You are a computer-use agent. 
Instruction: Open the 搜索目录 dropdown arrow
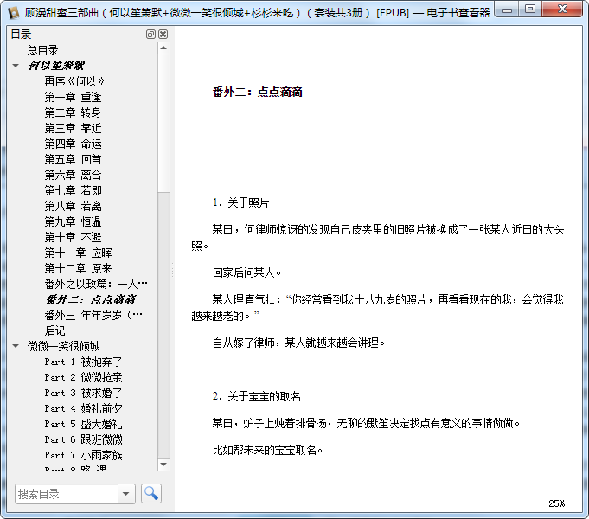[126, 493]
